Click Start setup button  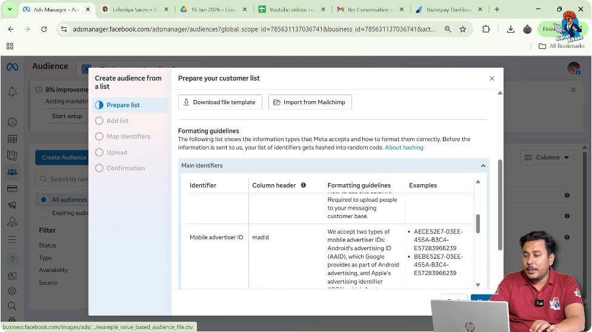[x=67, y=116]
